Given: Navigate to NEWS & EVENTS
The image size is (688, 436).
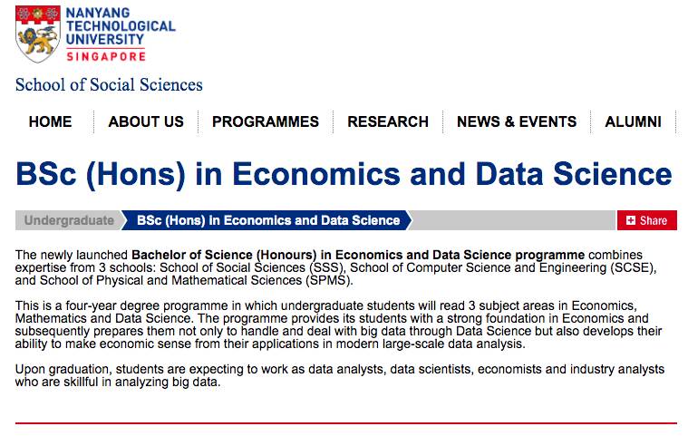Looking at the screenshot, I should [517, 121].
